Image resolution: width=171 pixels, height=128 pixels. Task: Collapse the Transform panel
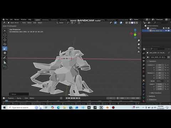tap(152, 61)
